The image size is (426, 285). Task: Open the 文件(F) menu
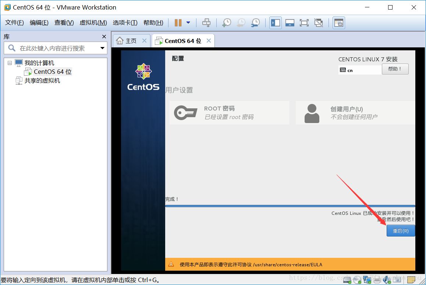pos(14,23)
